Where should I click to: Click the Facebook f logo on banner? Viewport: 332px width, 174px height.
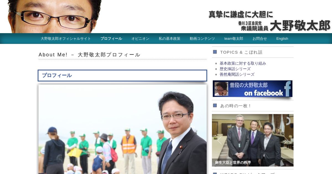[x=288, y=89]
